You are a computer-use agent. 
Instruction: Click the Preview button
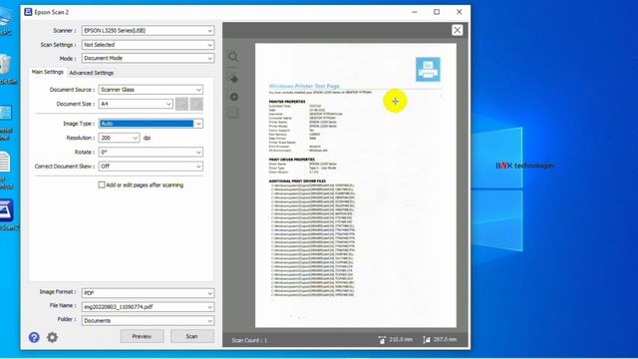pyautogui.click(x=142, y=337)
